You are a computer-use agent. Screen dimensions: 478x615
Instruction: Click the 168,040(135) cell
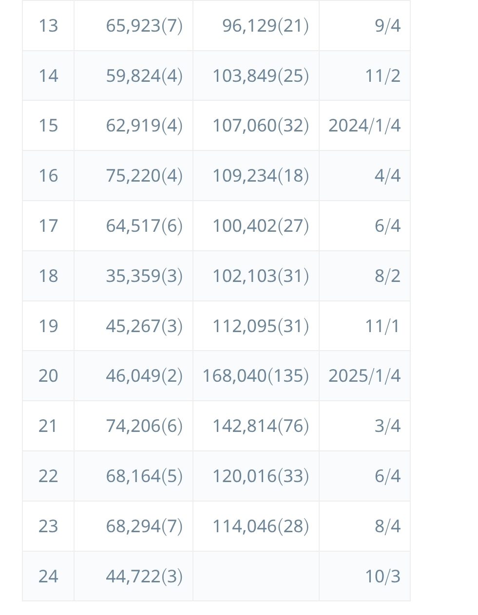[x=255, y=376]
